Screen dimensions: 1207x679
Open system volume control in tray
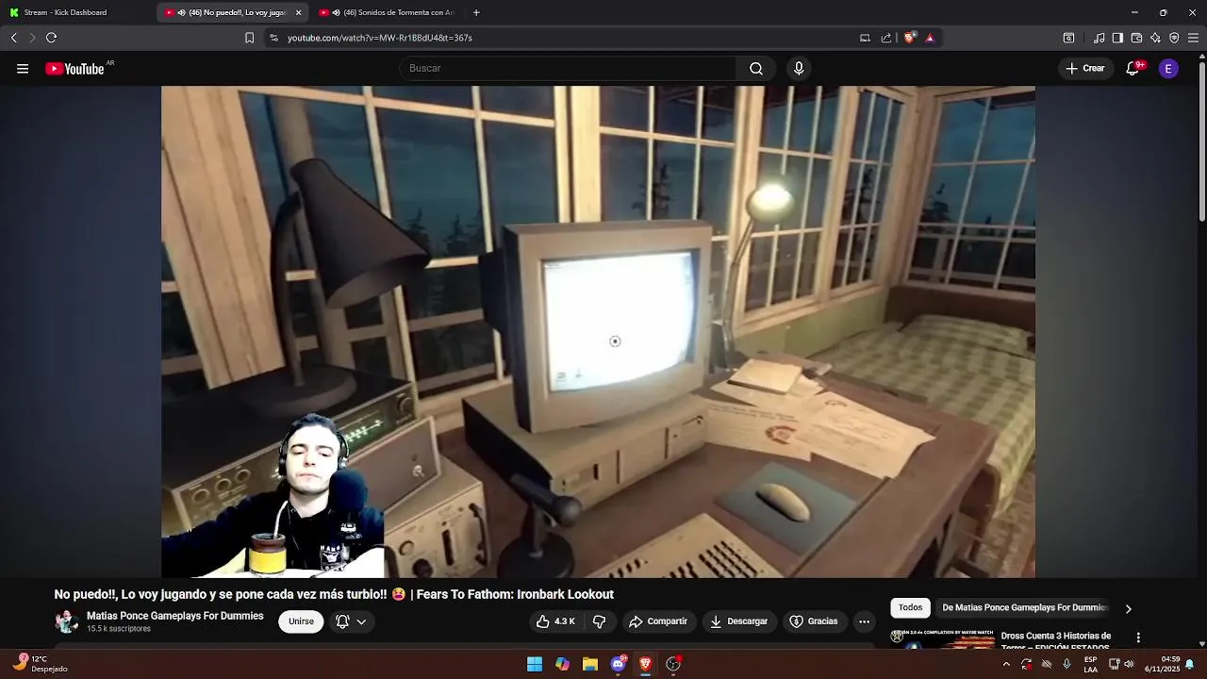[x=1129, y=664]
